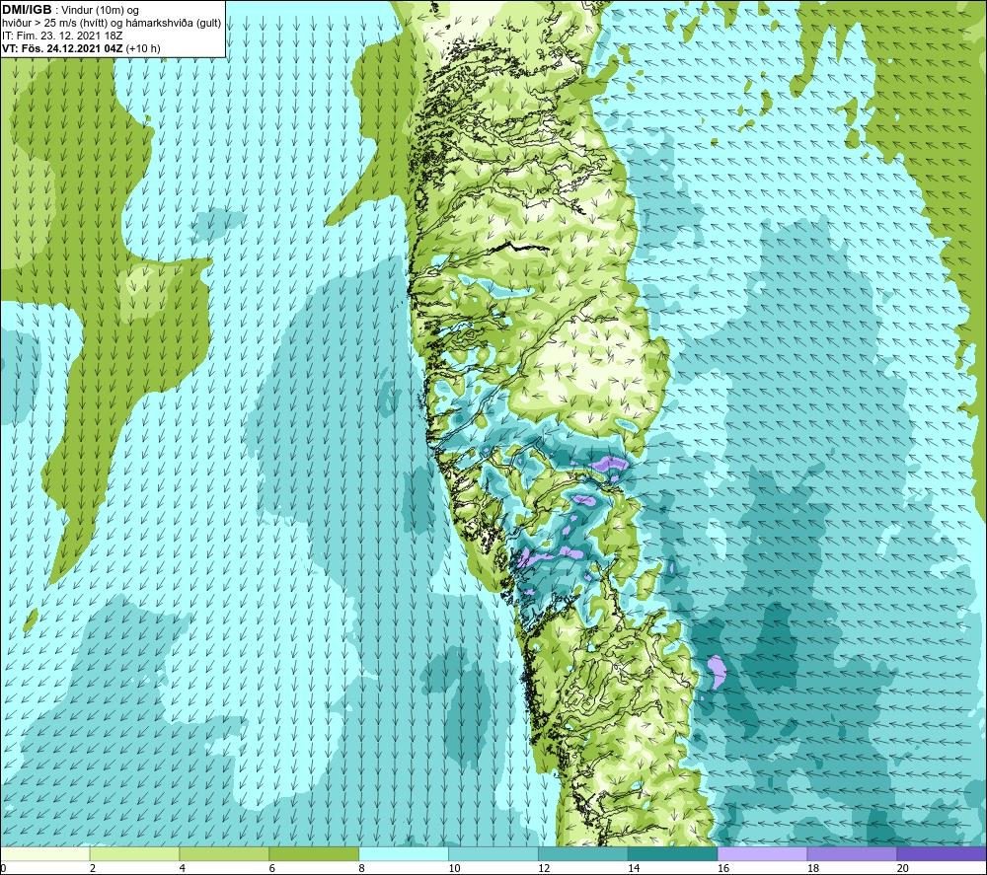Click the 18–20 m/s medium purple legend swatch
987x875 pixels.
pos(852,853)
